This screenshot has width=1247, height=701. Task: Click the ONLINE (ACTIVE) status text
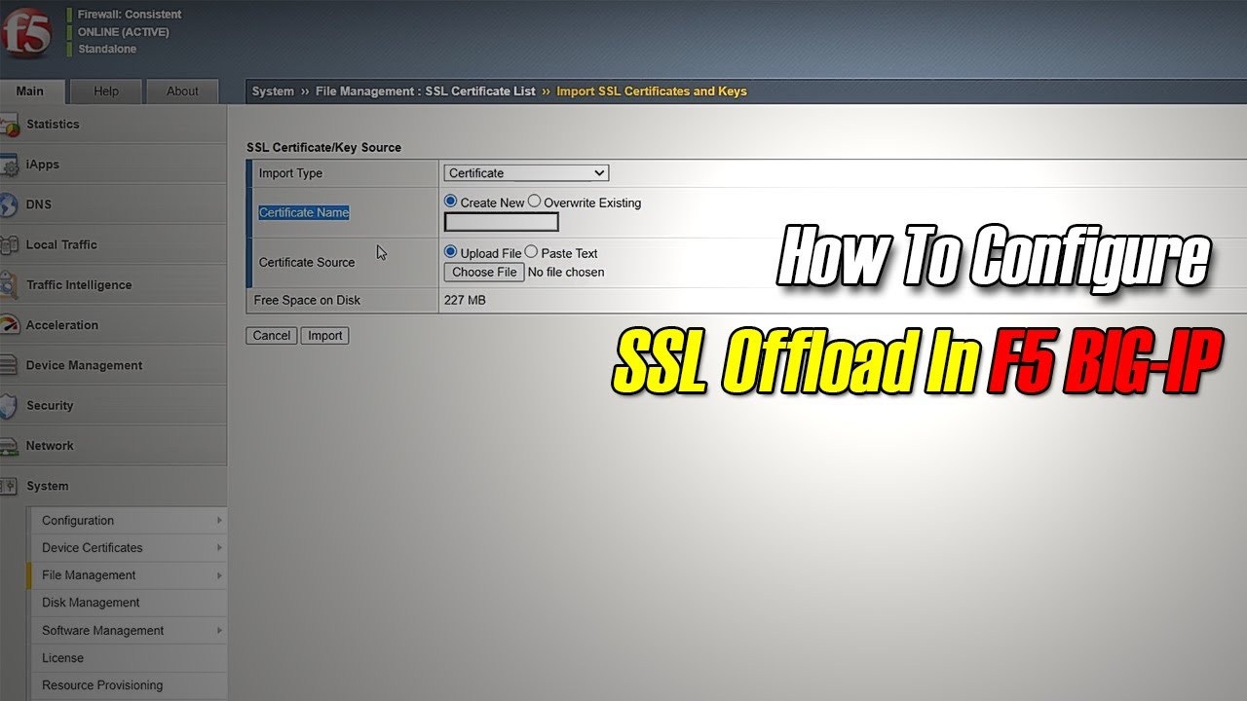click(x=124, y=32)
